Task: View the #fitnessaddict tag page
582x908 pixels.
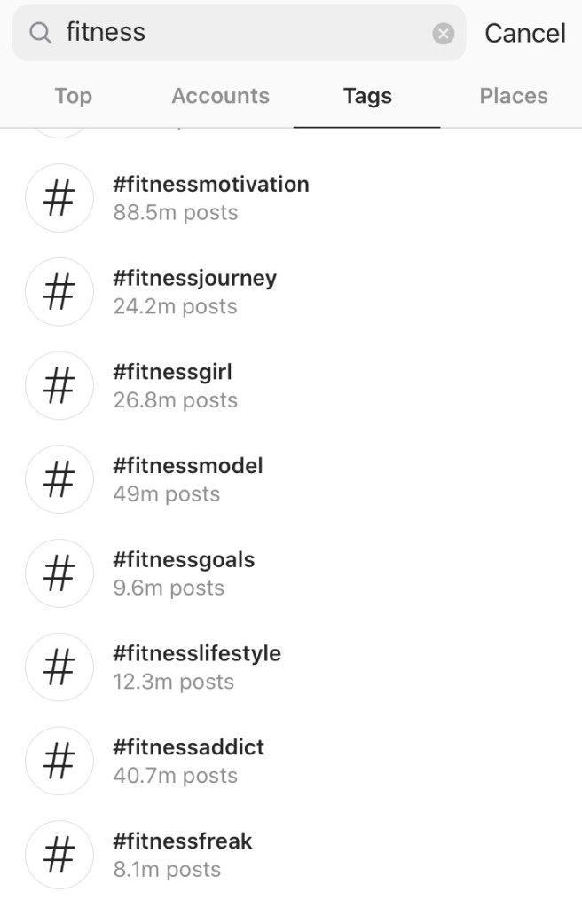Action: [x=189, y=747]
